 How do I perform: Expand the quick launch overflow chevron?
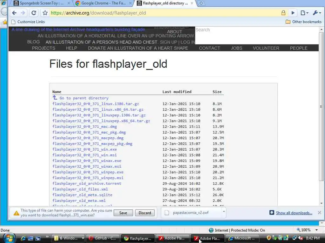(x=47, y=236)
